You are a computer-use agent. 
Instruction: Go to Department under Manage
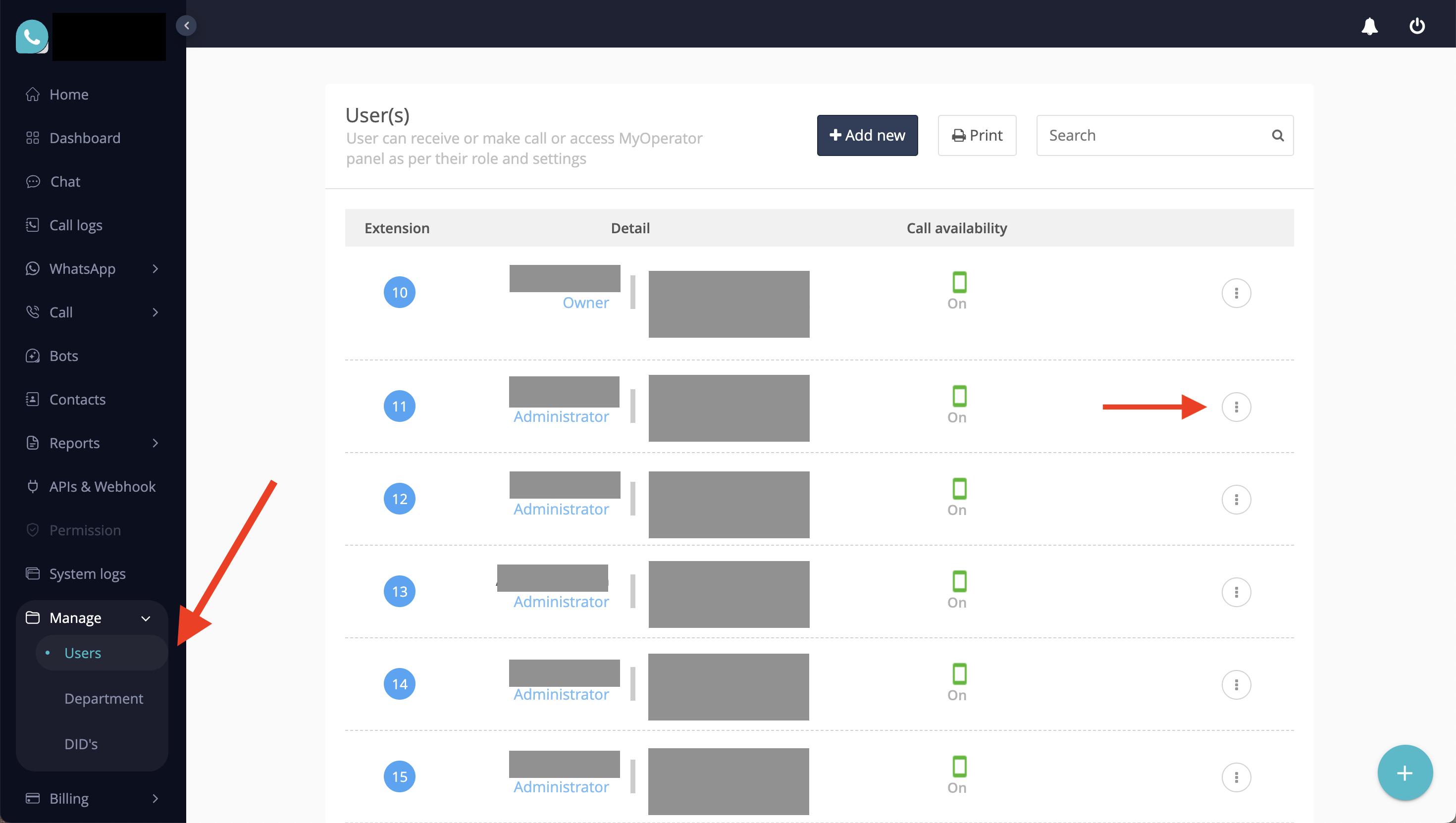(x=104, y=699)
